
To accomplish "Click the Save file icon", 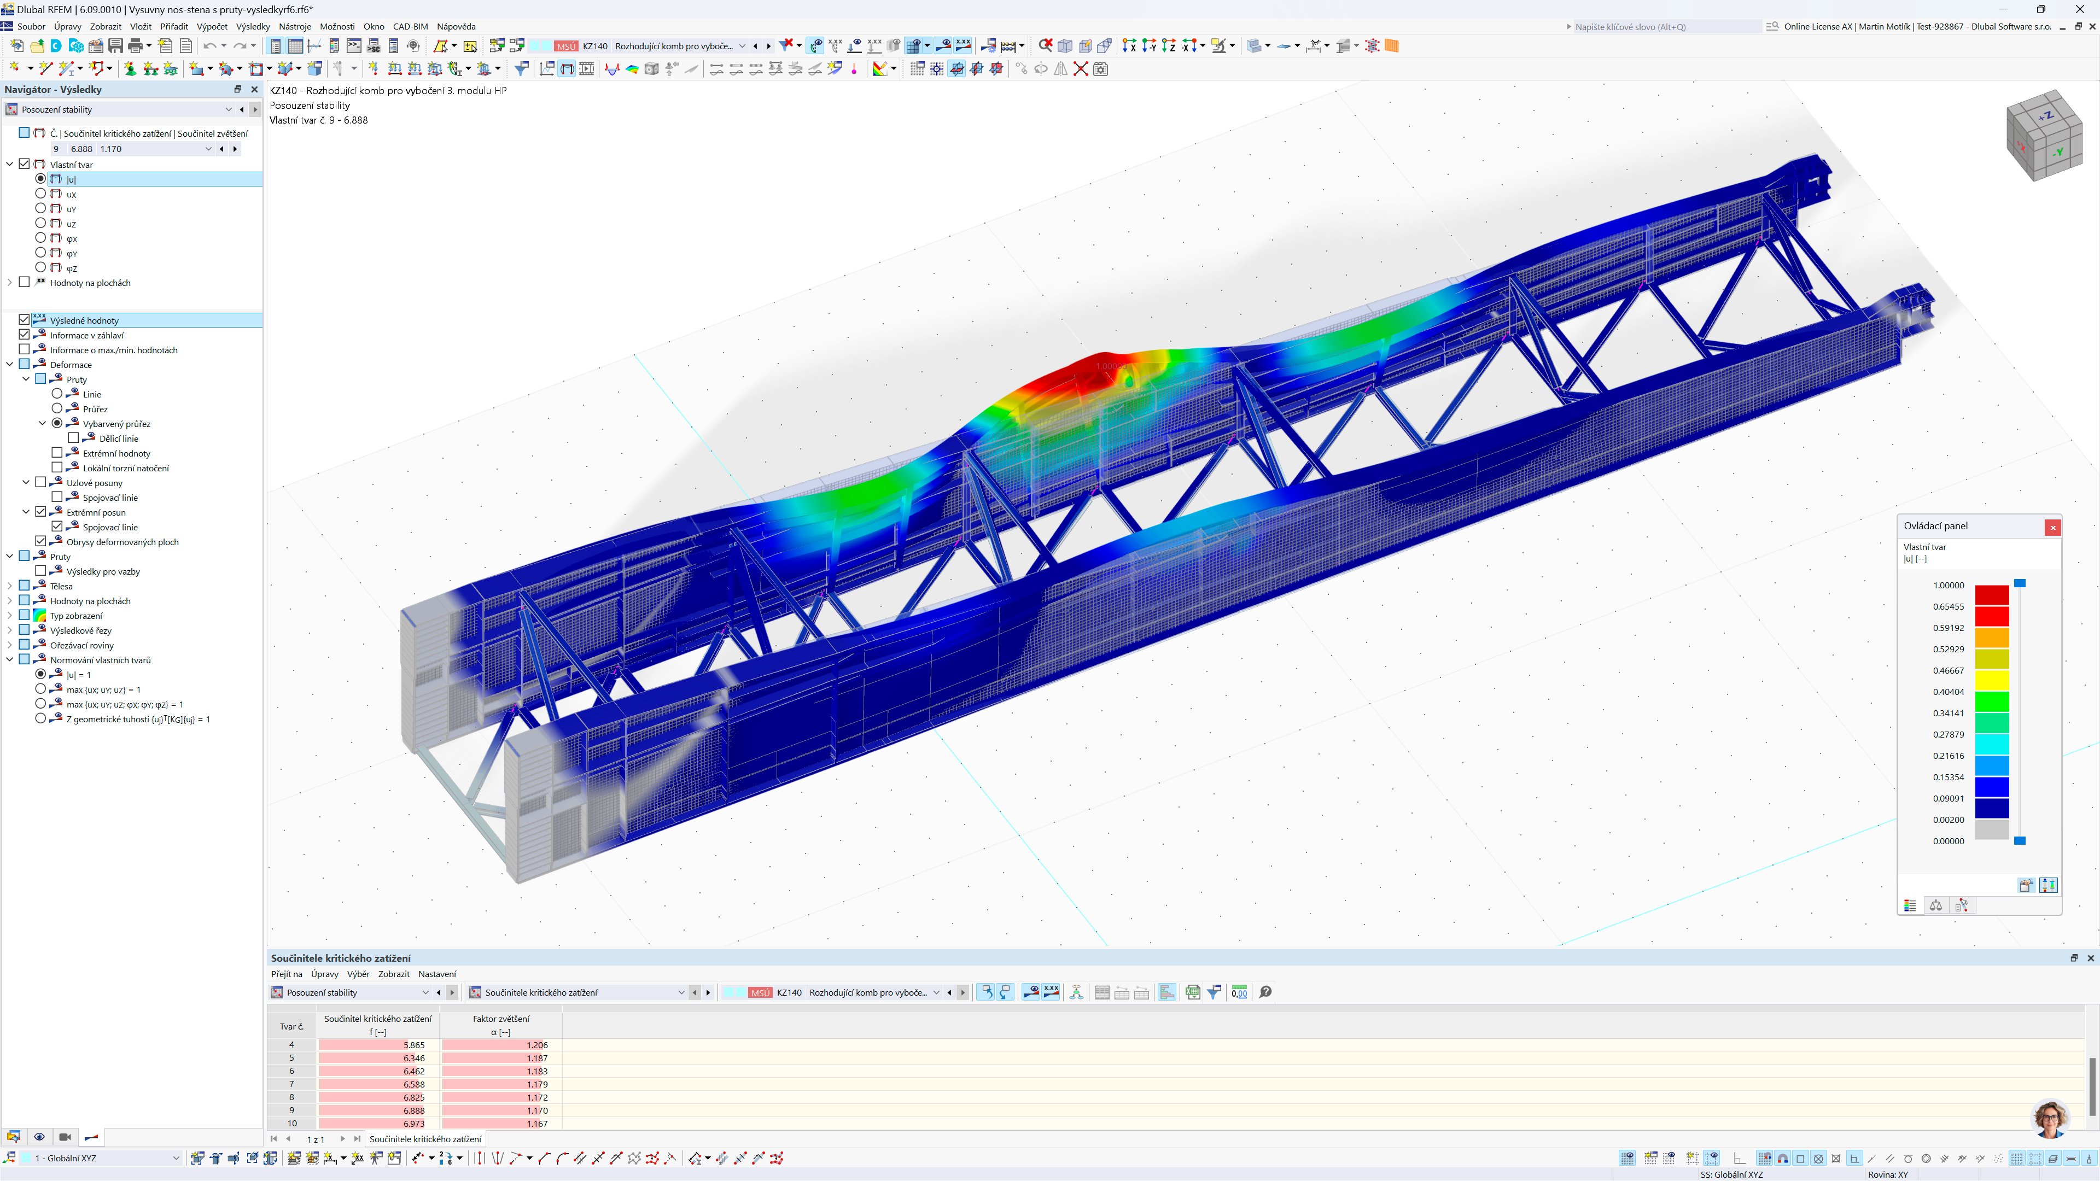I will [x=116, y=45].
